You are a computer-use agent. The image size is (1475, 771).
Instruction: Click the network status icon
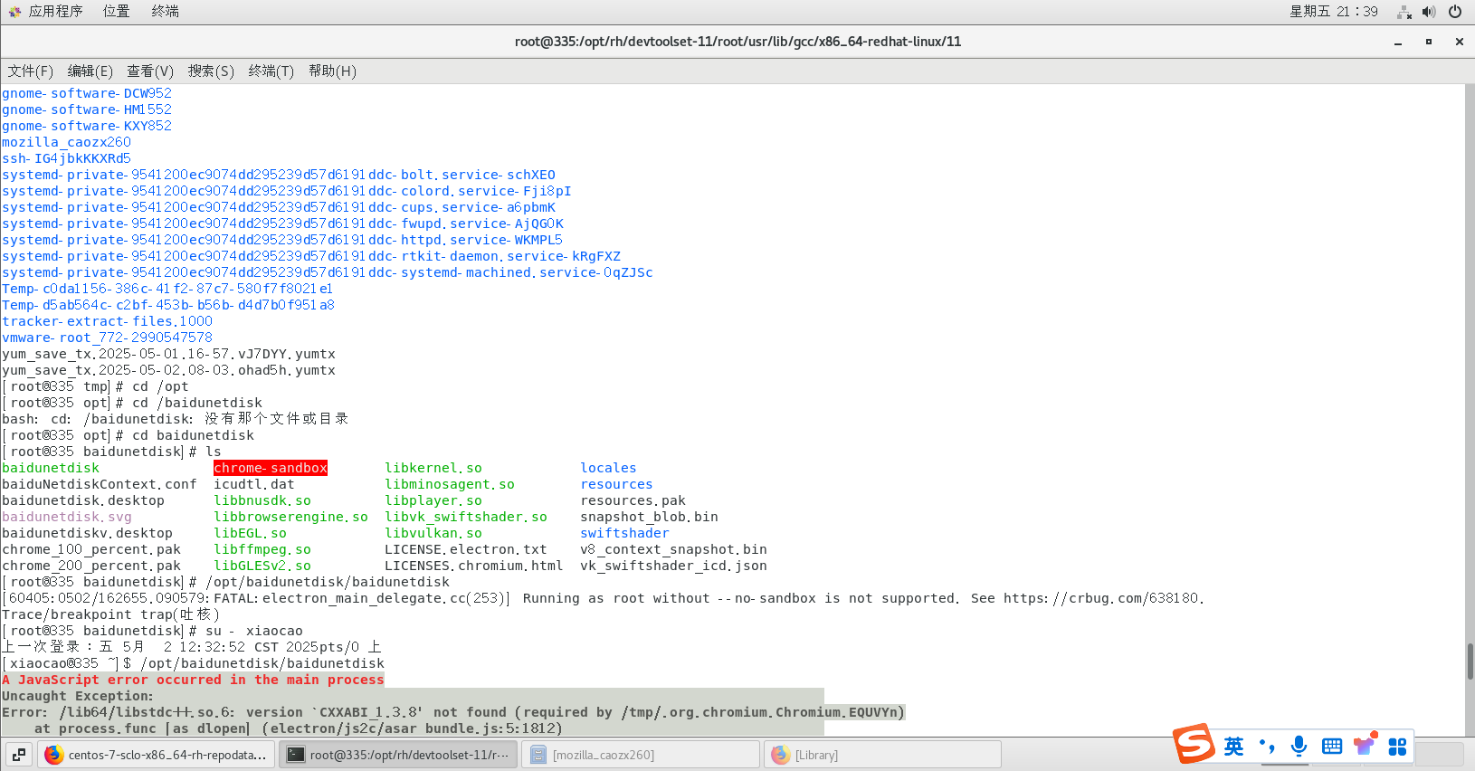pos(1404,12)
